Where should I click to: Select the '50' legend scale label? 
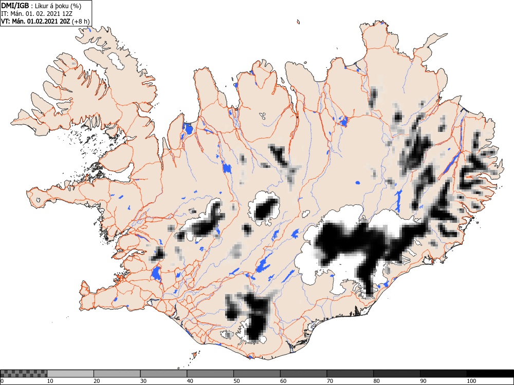pos(236,381)
